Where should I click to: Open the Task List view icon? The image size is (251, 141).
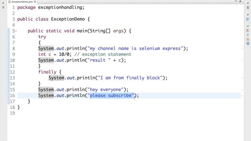pyautogui.click(x=248, y=7)
